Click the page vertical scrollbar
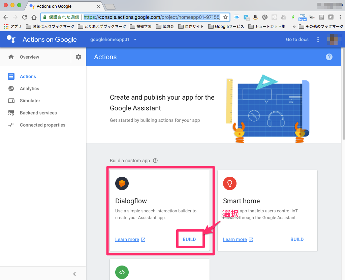This screenshot has width=345, height=280. (x=343, y=94)
